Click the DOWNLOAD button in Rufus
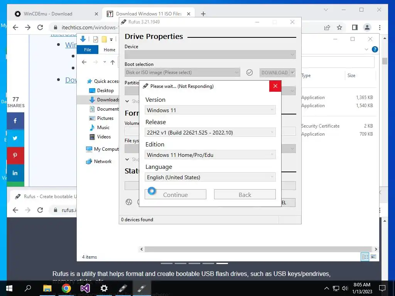Image resolution: width=395 pixels, height=296 pixels. [x=275, y=72]
